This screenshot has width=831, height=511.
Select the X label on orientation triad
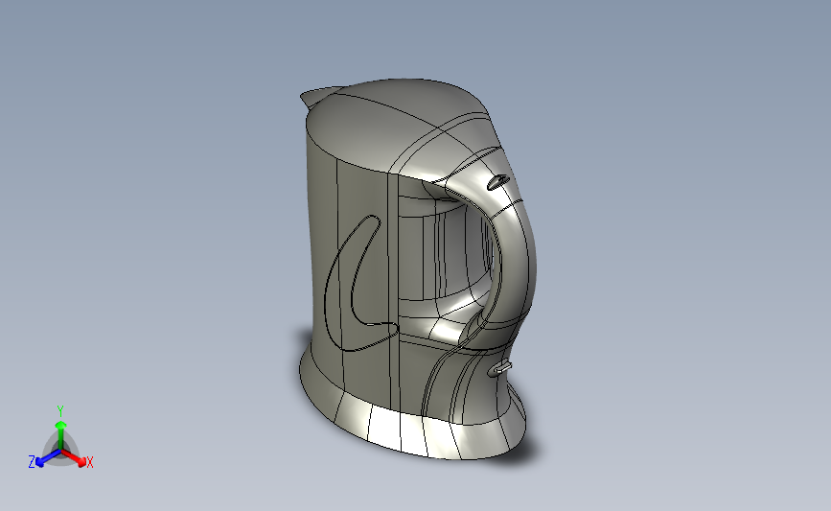point(90,462)
